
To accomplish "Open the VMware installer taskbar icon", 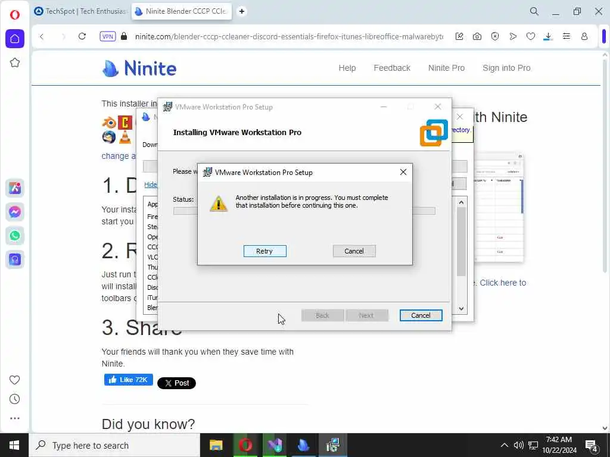I will [332, 445].
